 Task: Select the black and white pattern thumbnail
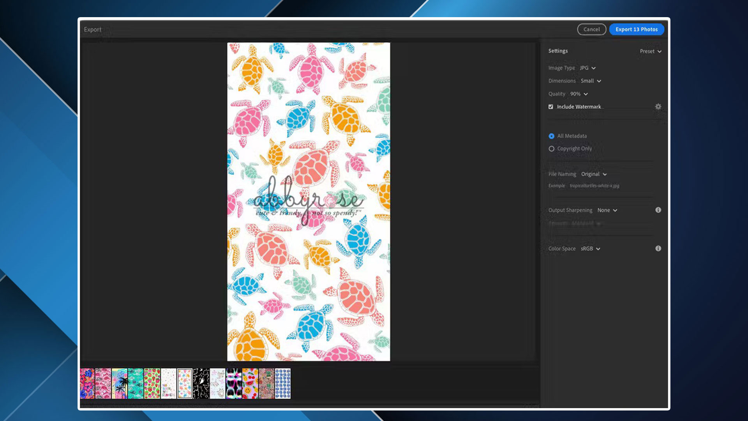coord(201,384)
